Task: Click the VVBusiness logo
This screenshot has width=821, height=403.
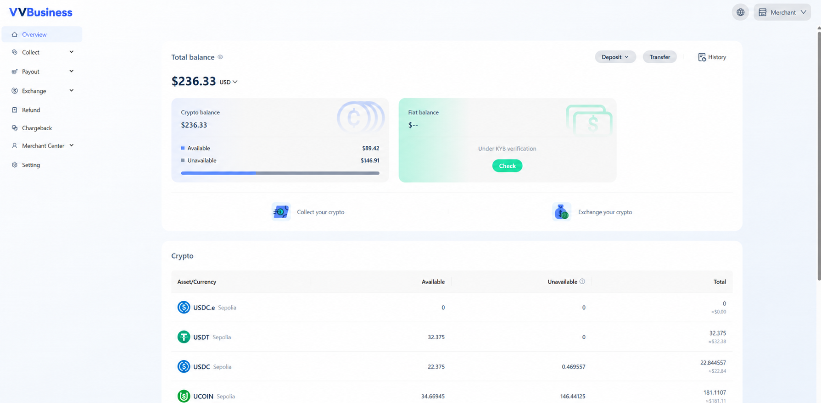Action: (40, 12)
